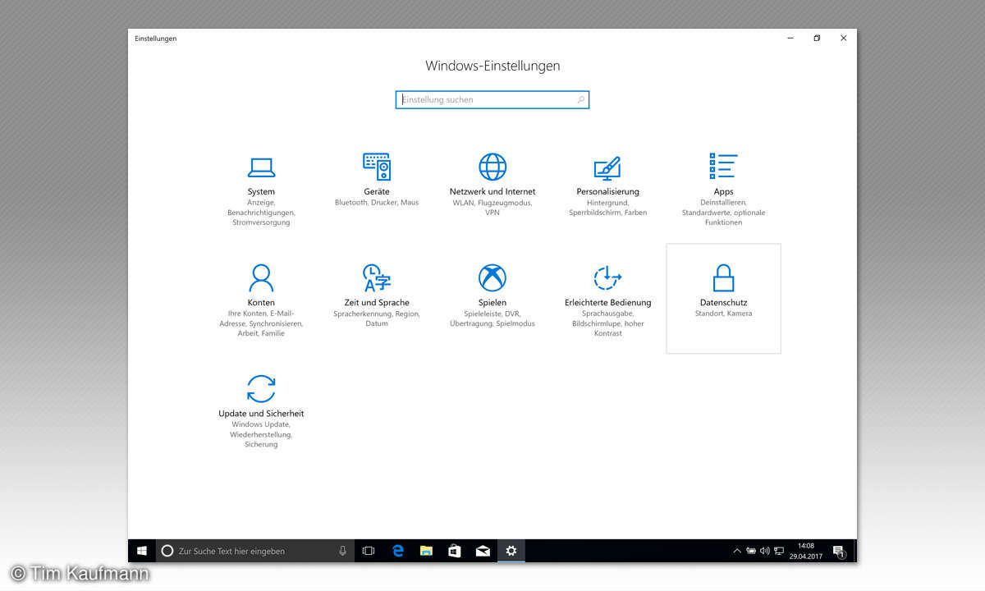
Task: Click 'Bluetooth, Drucker, Maus' description
Action: point(377,203)
